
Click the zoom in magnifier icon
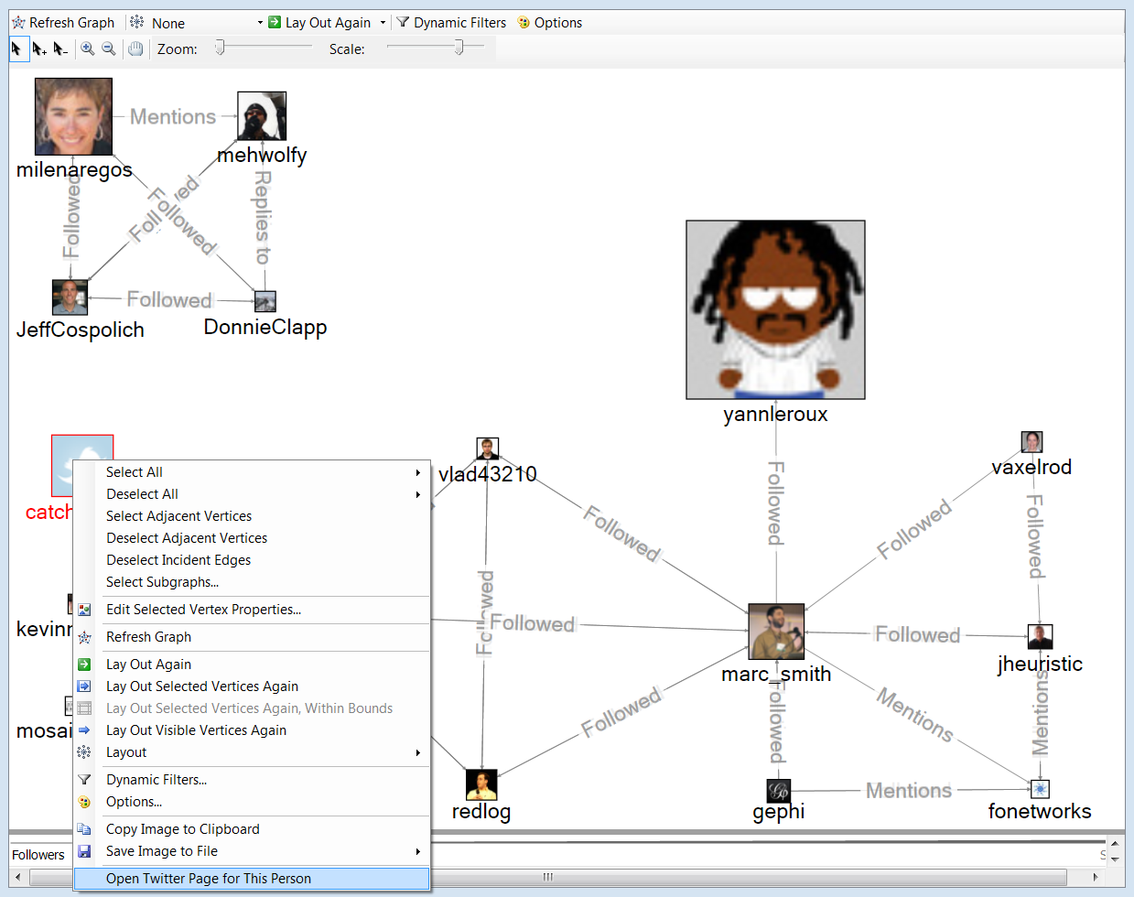coord(88,49)
